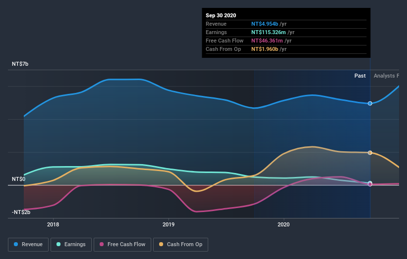407x259 pixels.
Task: Click the teal dot in Earnings legend
Action: (x=58, y=244)
